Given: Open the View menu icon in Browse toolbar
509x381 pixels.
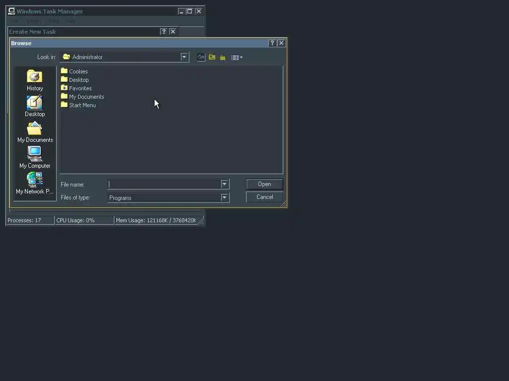Looking at the screenshot, I should [237, 58].
